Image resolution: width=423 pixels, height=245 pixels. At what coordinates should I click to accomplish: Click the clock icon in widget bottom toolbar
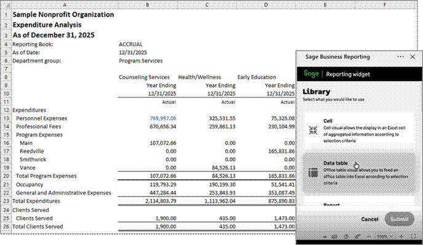click(346, 236)
